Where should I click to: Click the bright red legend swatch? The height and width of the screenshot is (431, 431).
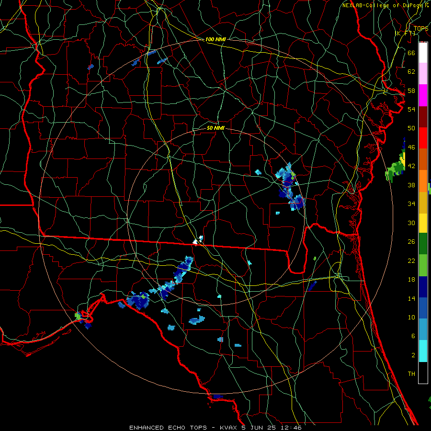[423, 138]
